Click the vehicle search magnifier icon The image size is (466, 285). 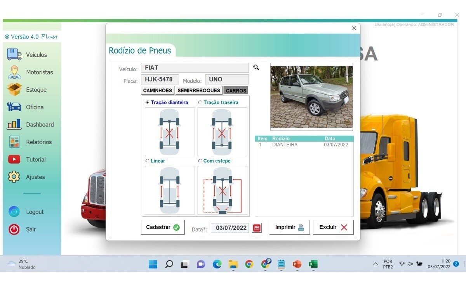tap(256, 67)
